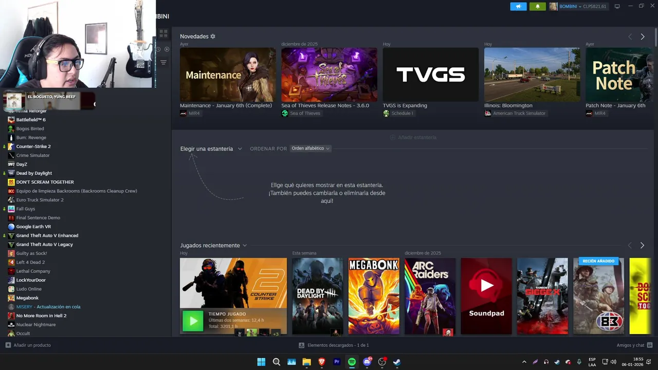The image size is (658, 370).
Task: Move the Jugados recientemente shelf left
Action: pyautogui.click(x=630, y=246)
